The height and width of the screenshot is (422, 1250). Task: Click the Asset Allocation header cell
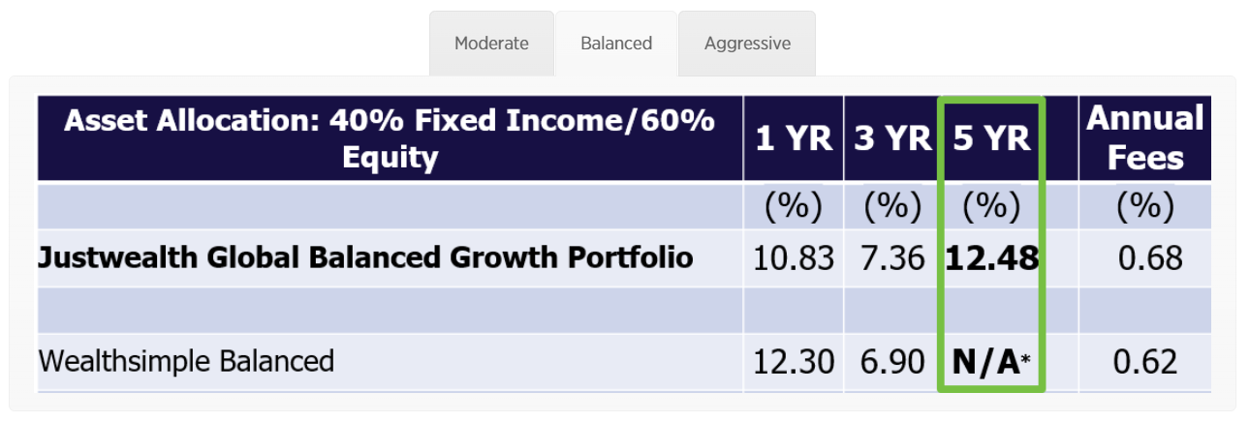pos(390,138)
